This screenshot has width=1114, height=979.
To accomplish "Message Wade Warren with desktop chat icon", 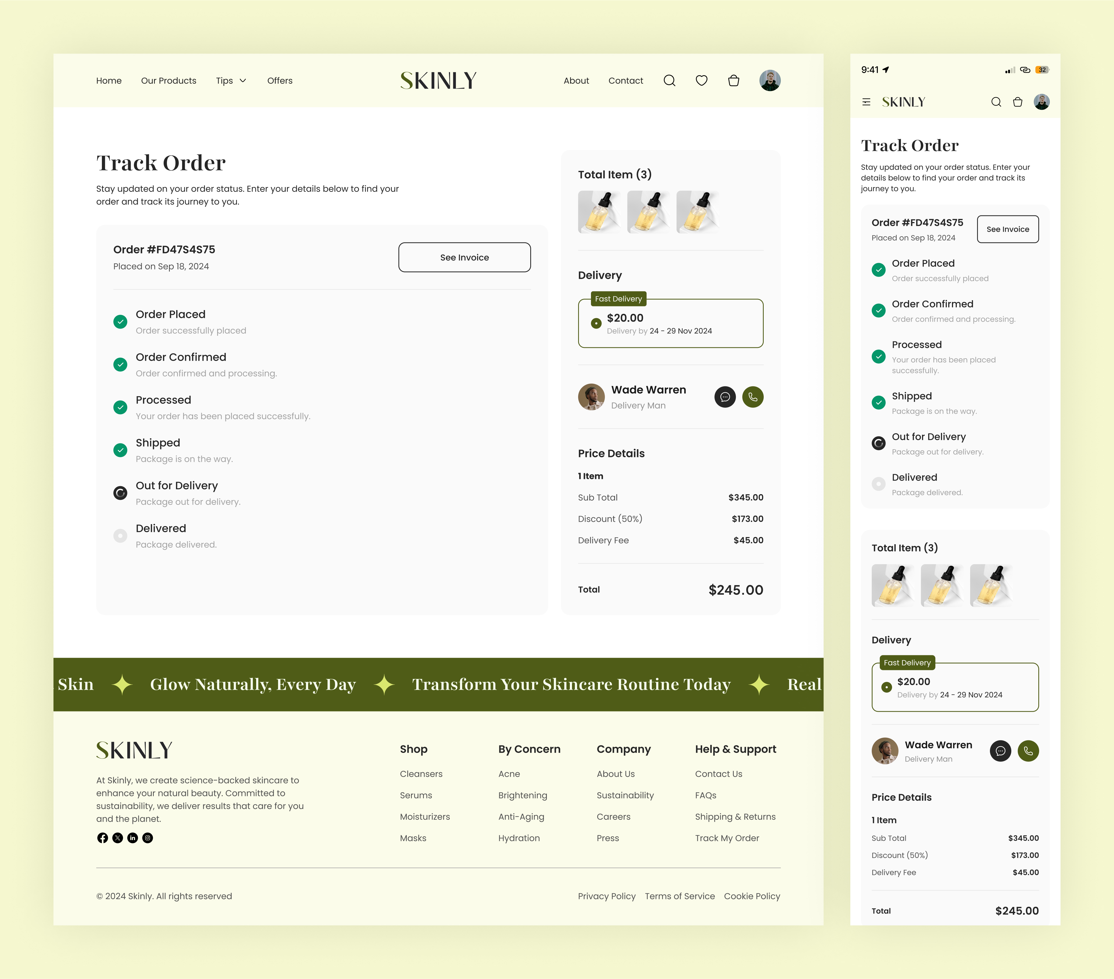I will pyautogui.click(x=725, y=397).
